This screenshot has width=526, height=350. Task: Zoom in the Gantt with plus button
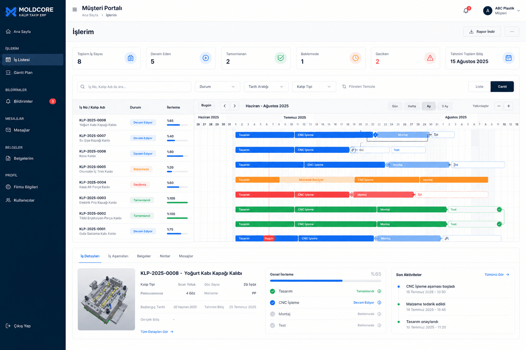509,106
